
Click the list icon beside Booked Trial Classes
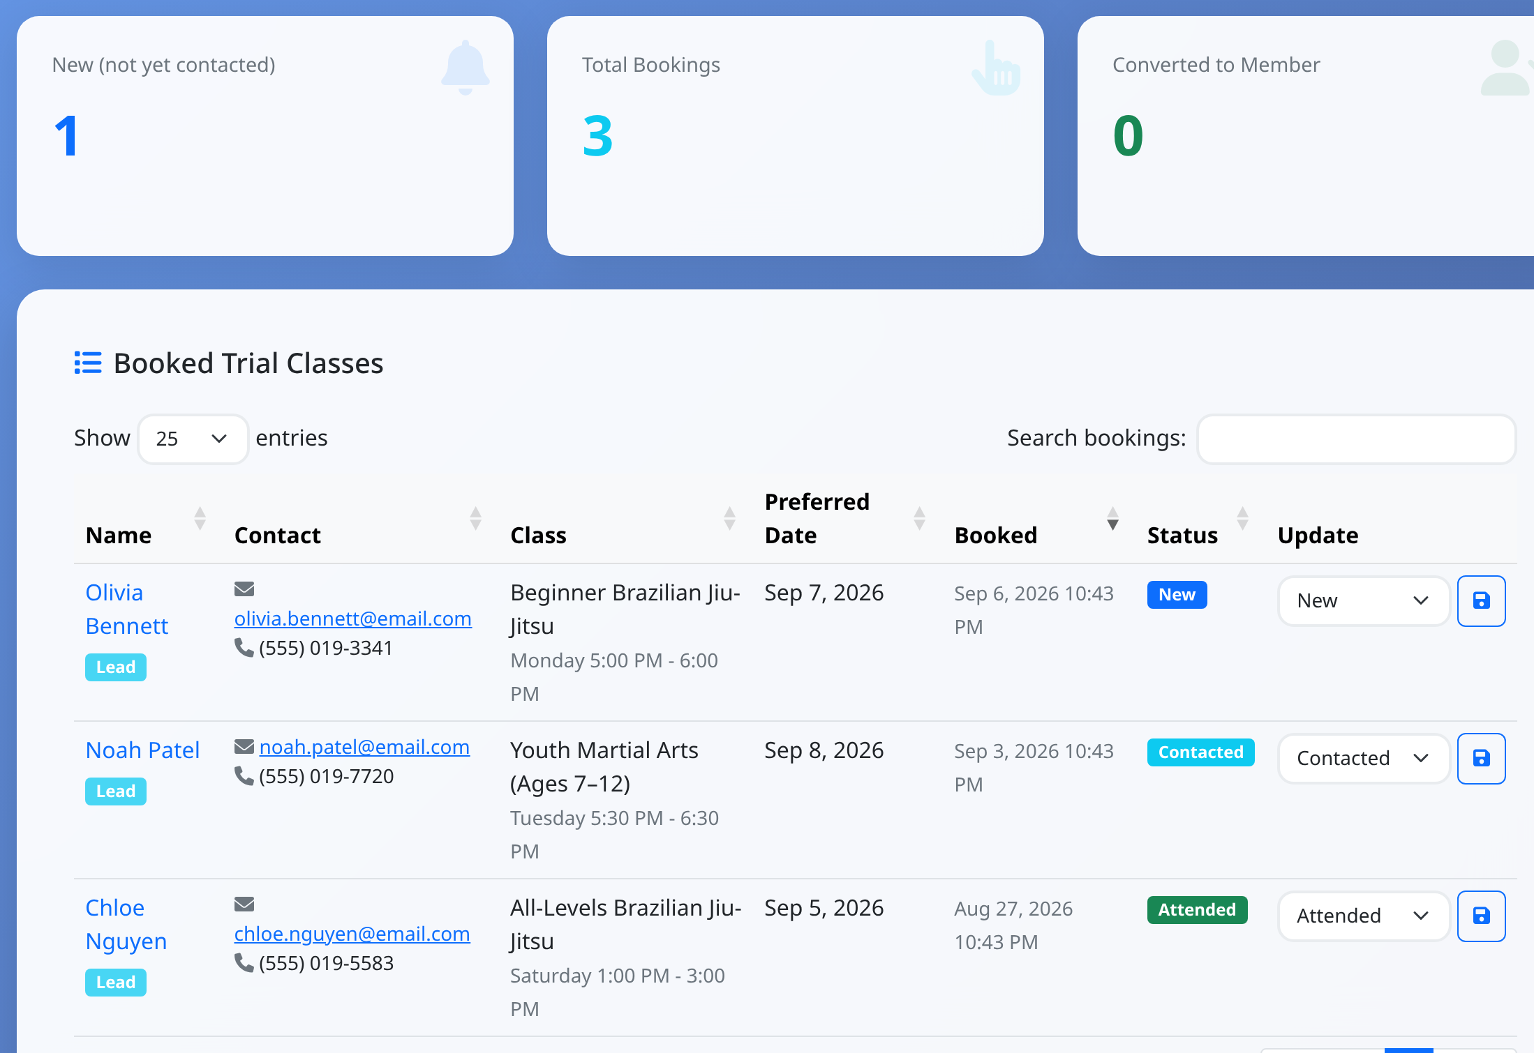[x=88, y=363]
